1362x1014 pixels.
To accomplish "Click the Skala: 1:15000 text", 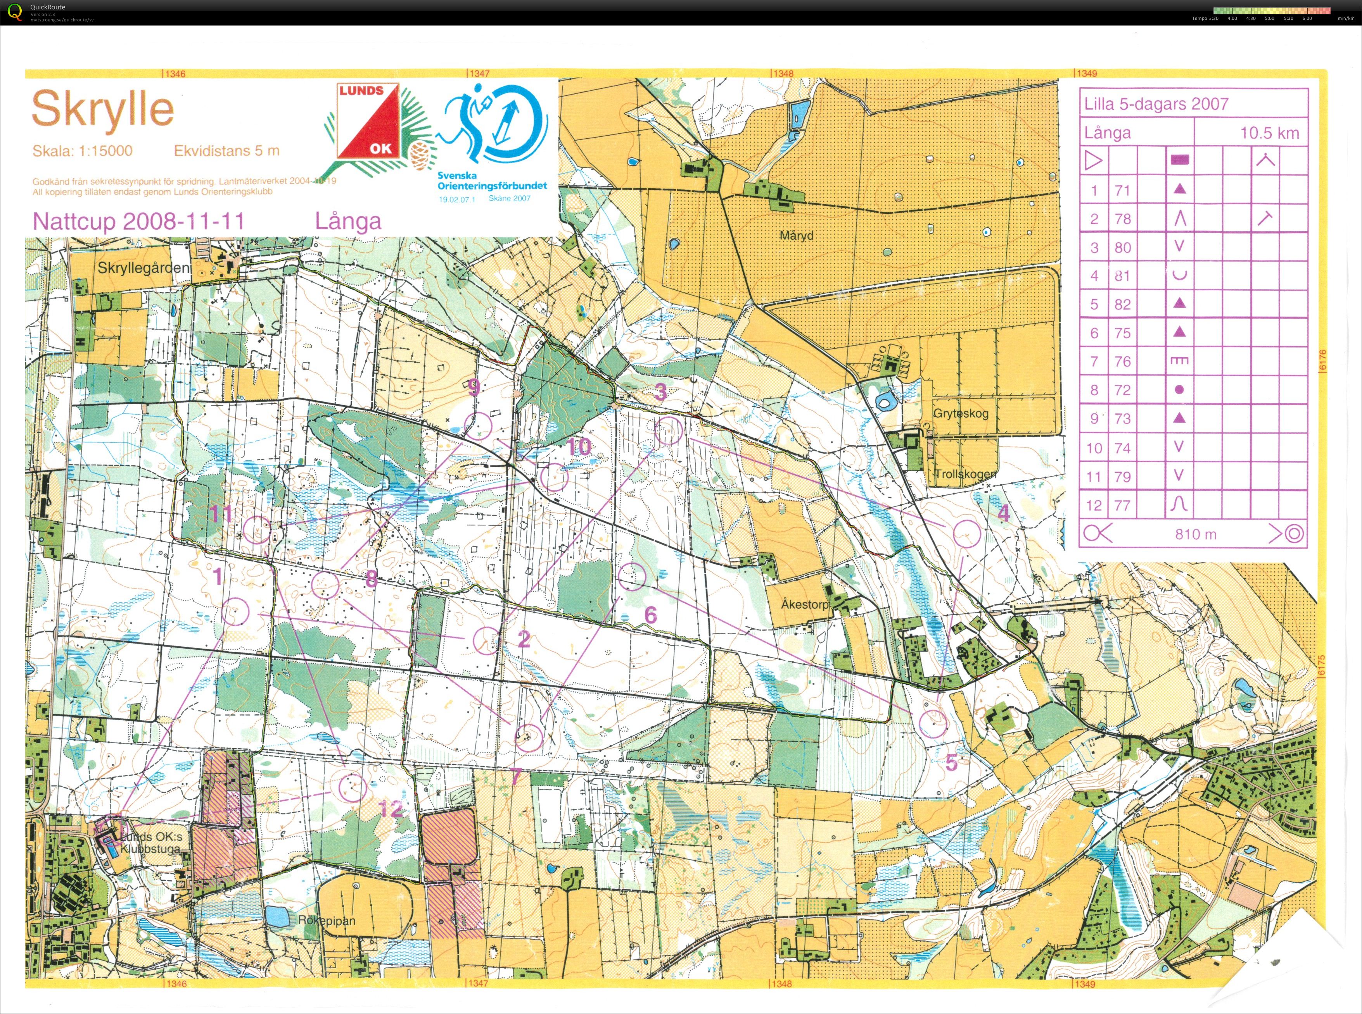I will (x=82, y=151).
